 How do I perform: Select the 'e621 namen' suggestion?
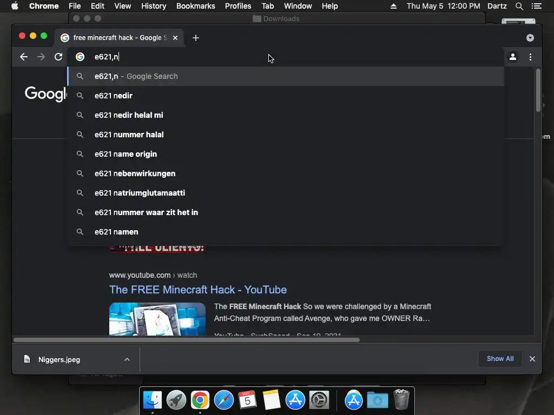tap(286, 231)
